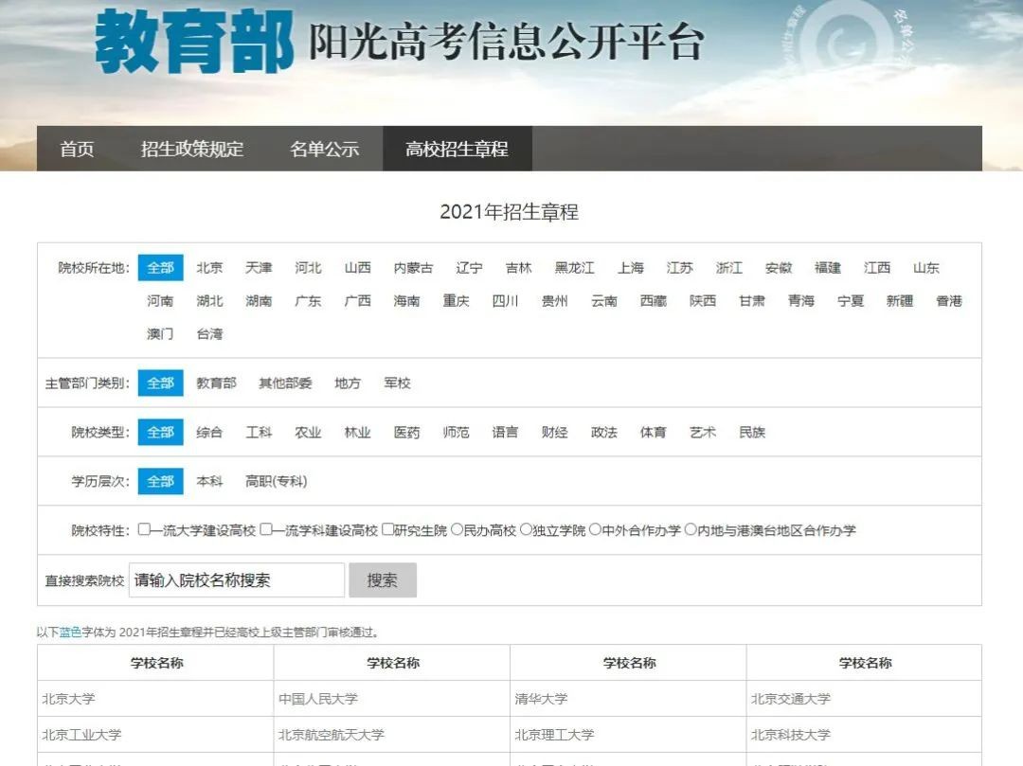Image resolution: width=1023 pixels, height=766 pixels.
Task: Select 独立学院 radio button
Action: click(x=526, y=529)
